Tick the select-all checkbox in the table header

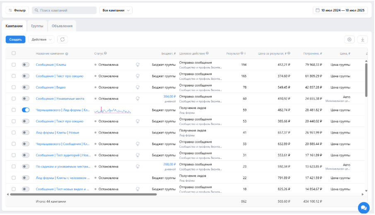point(14,53)
